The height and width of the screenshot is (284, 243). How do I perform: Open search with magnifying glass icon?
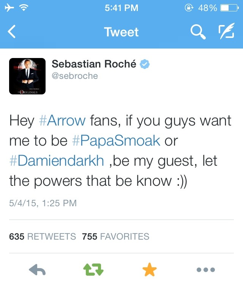coord(198,32)
